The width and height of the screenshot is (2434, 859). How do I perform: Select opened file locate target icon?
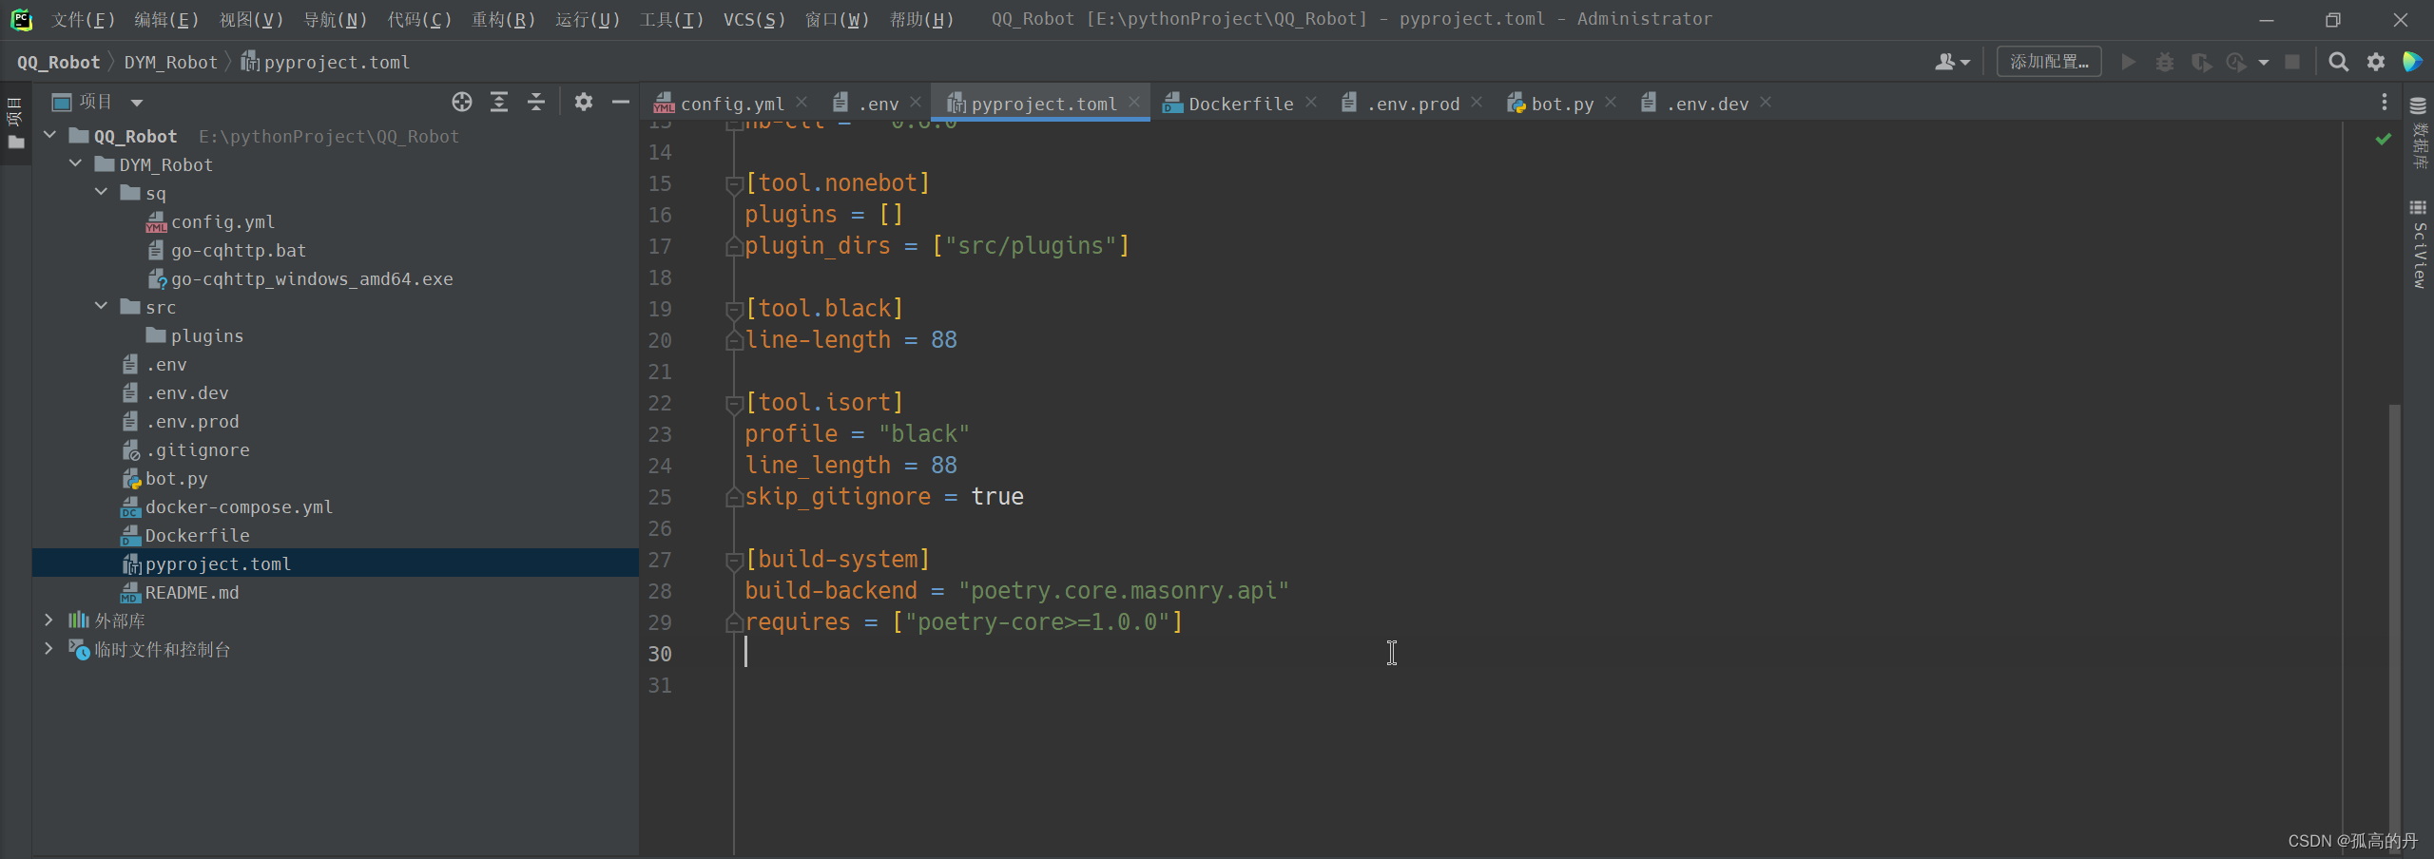pos(462,103)
